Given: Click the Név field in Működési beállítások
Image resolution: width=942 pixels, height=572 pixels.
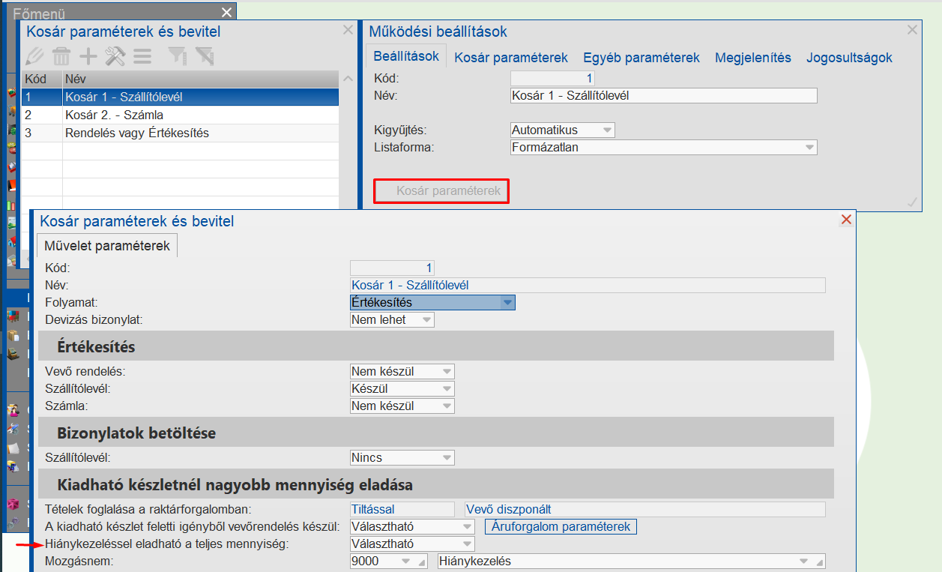Looking at the screenshot, I should coord(663,96).
